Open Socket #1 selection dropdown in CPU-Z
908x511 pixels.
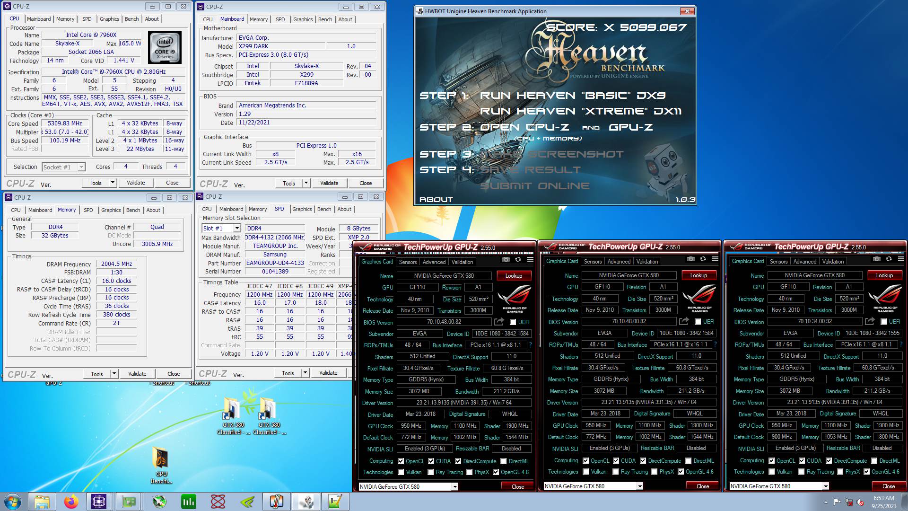tap(81, 167)
